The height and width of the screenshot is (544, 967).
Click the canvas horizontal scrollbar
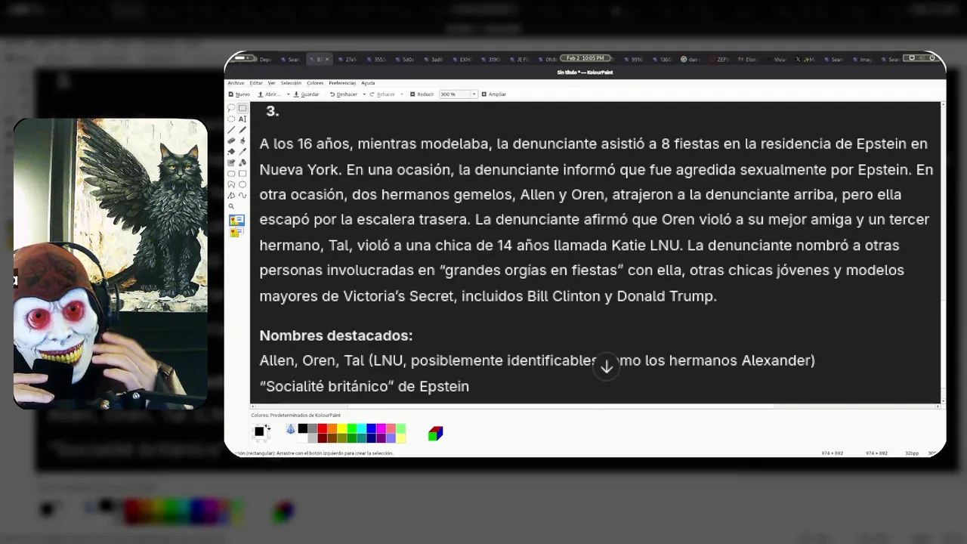594,406
